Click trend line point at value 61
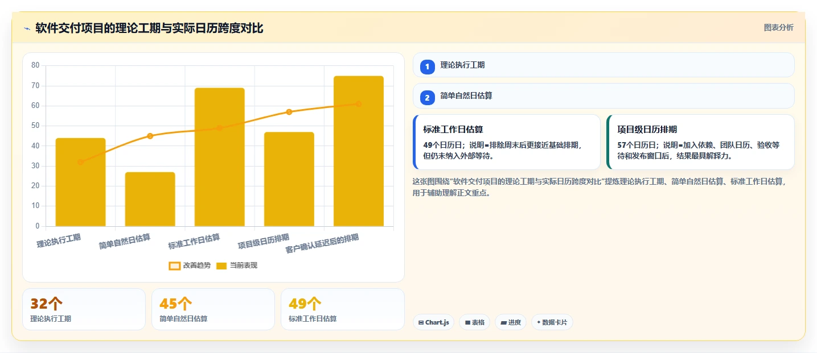Image resolution: width=817 pixels, height=353 pixels. (x=359, y=104)
